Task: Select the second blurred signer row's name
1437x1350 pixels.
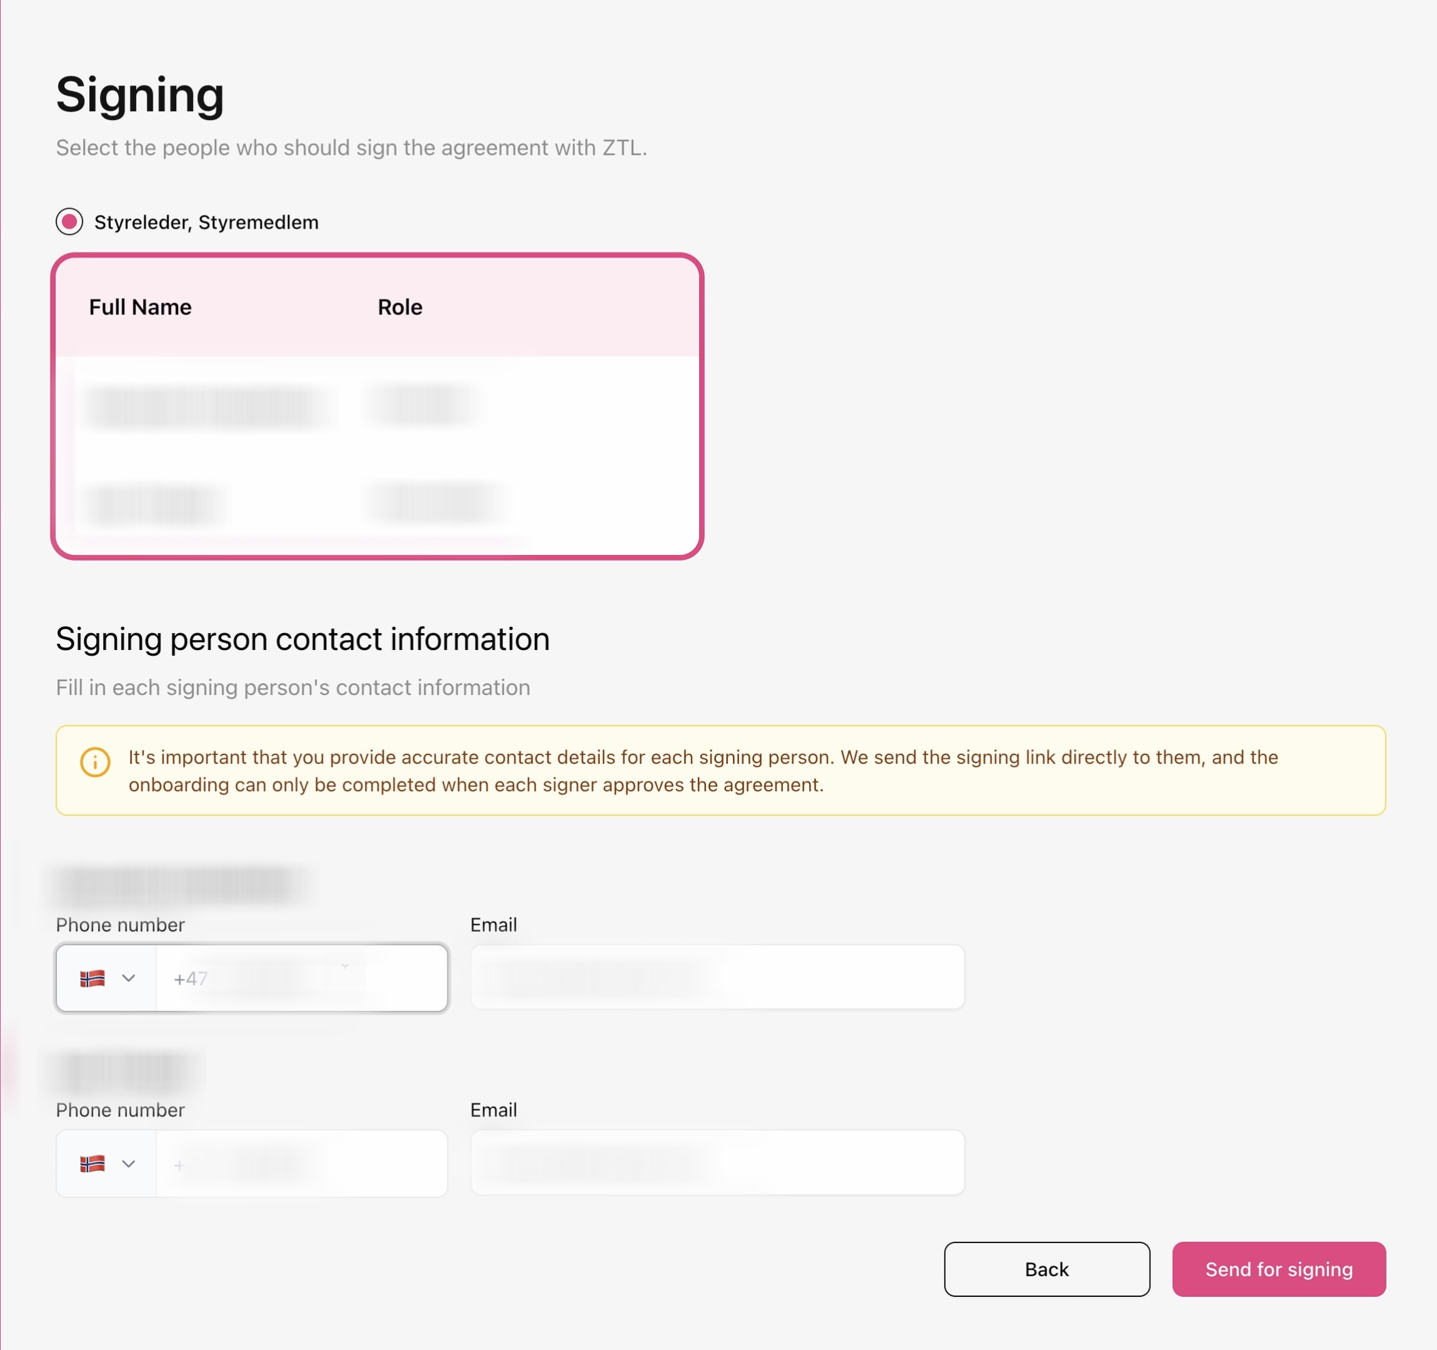Action: [153, 504]
